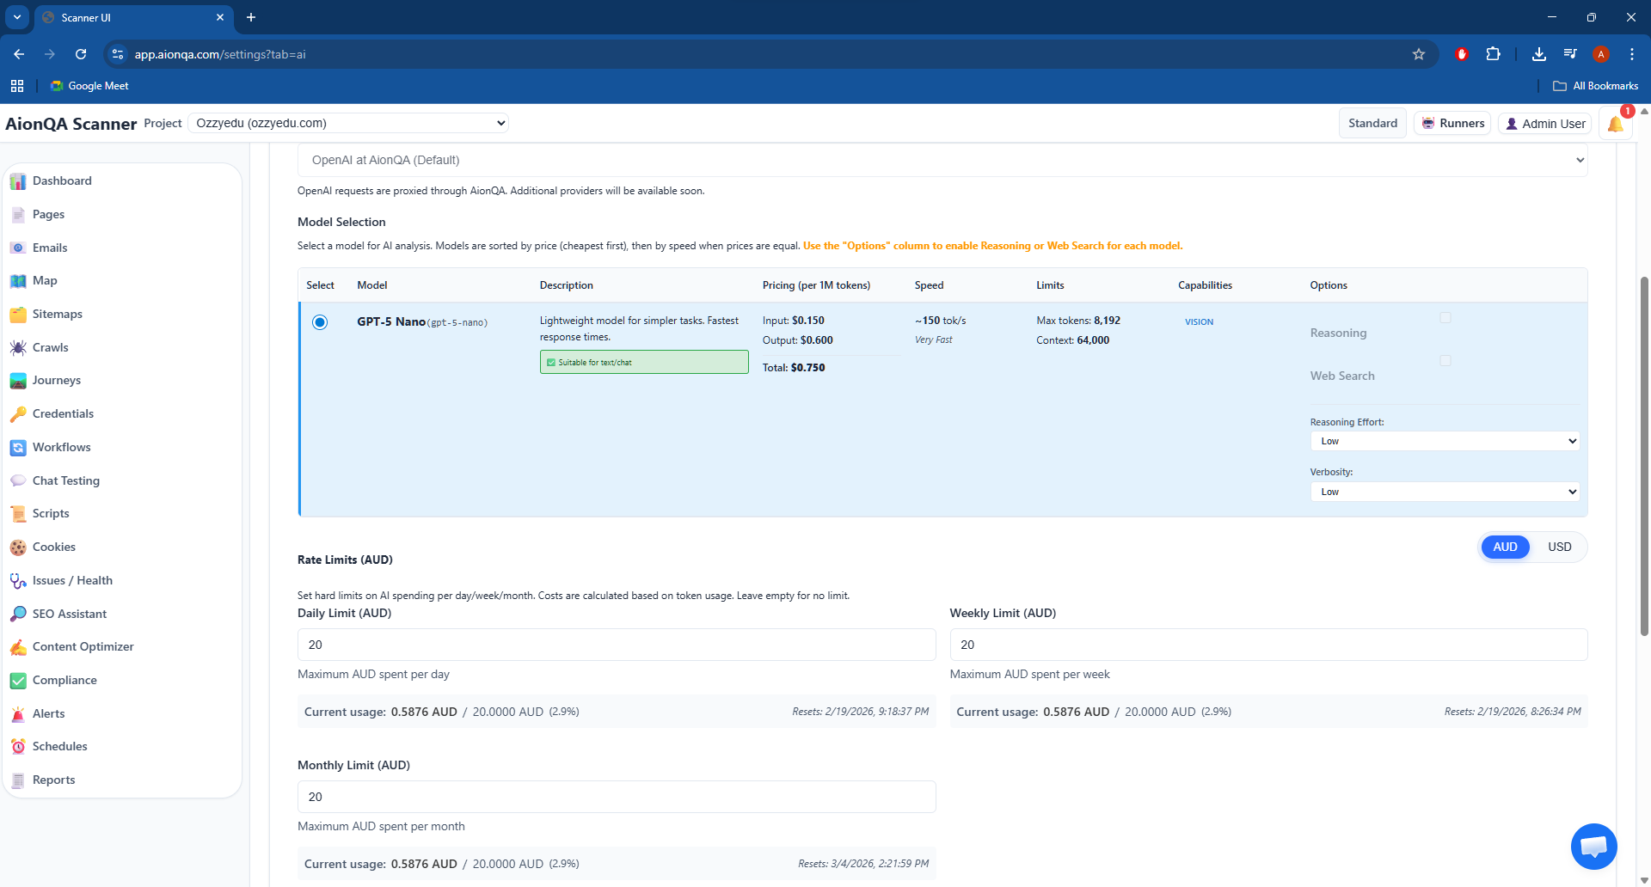Click the Daily Limit input field

point(616,645)
